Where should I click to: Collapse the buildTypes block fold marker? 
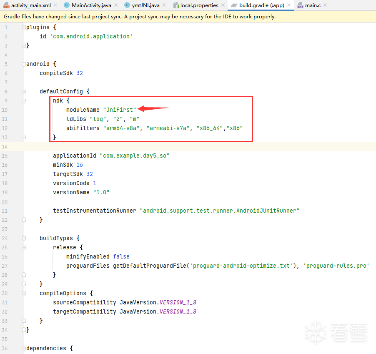click(x=24, y=239)
